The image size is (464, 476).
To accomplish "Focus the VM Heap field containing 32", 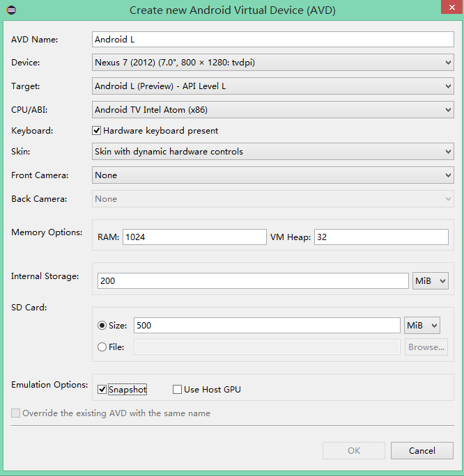I will [x=381, y=237].
